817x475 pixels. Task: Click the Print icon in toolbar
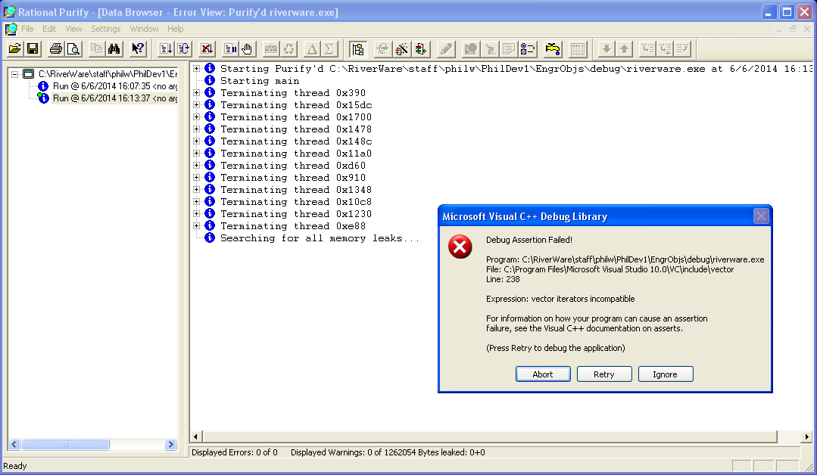tap(56, 49)
